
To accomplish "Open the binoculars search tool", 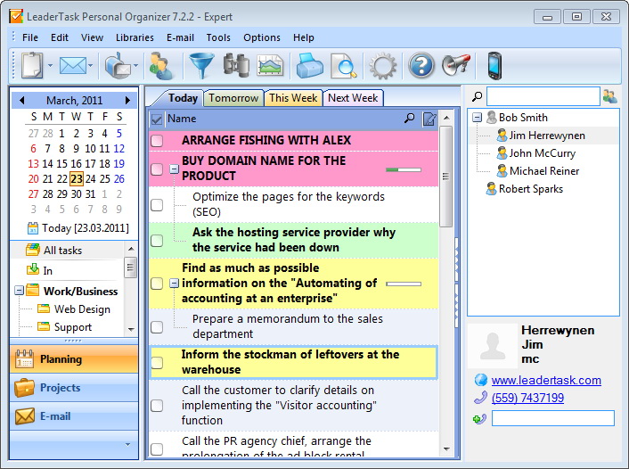I will pos(236,65).
